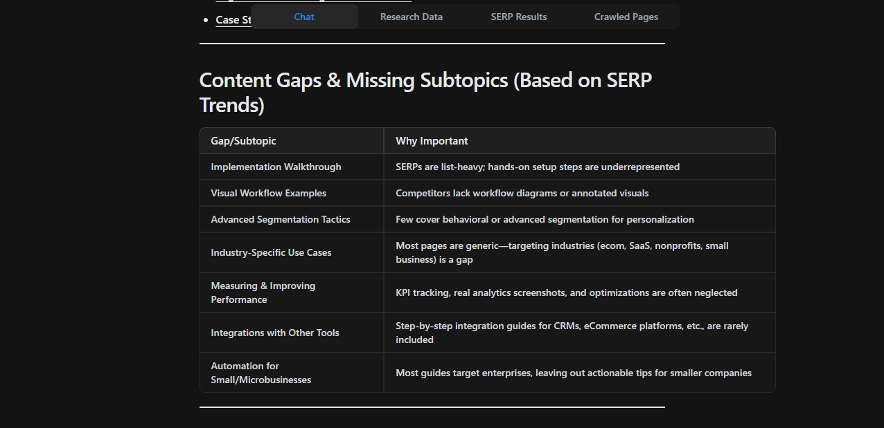Click the description about enterprise-targeted guides
This screenshot has height=428, width=884.
click(574, 373)
